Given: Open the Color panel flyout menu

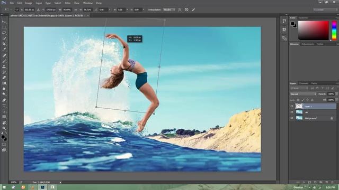Looking at the screenshot, I should (337, 17).
